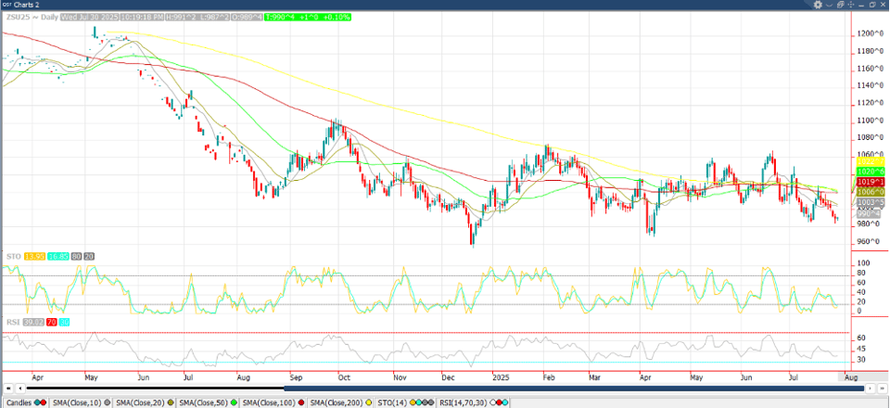The image size is (890, 408).
Task: Select the SMA(Close,100) legend tab
Action: pos(271,402)
